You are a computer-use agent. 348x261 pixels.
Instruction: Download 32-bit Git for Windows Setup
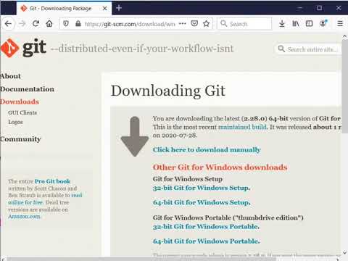202,188
